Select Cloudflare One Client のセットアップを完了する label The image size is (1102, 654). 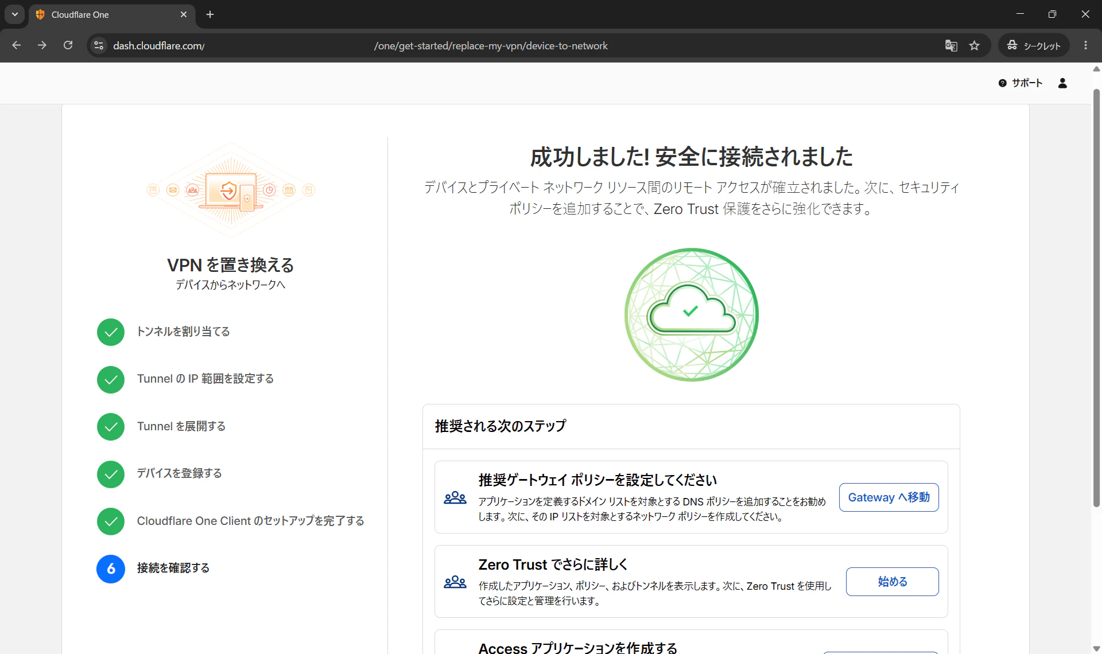[x=251, y=521]
